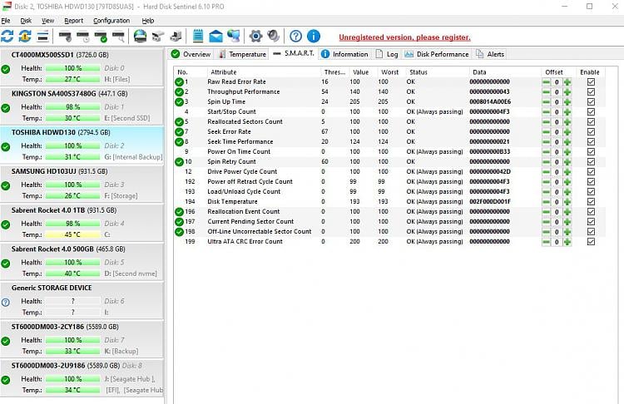This screenshot has height=404, width=624.
Task: Toggle Enable checkbox for Current Pending Sector Count
Action: [x=591, y=221]
